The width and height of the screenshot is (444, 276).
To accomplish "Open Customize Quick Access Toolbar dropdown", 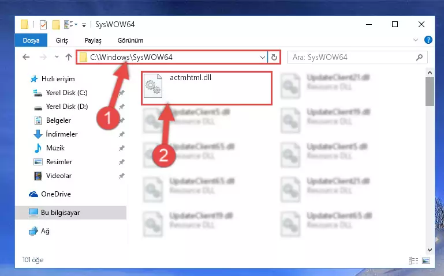I will coord(84,25).
